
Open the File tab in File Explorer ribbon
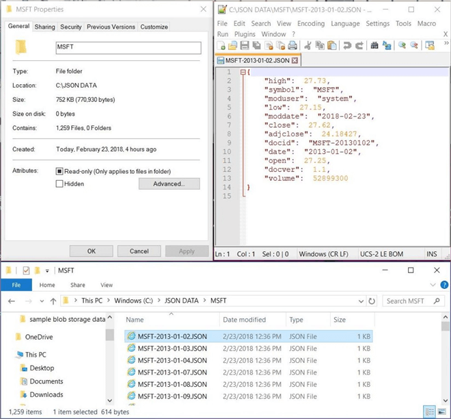16,285
